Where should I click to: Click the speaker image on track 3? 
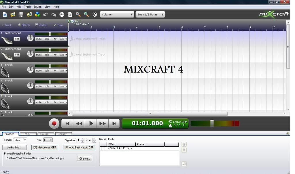coord(5,72)
